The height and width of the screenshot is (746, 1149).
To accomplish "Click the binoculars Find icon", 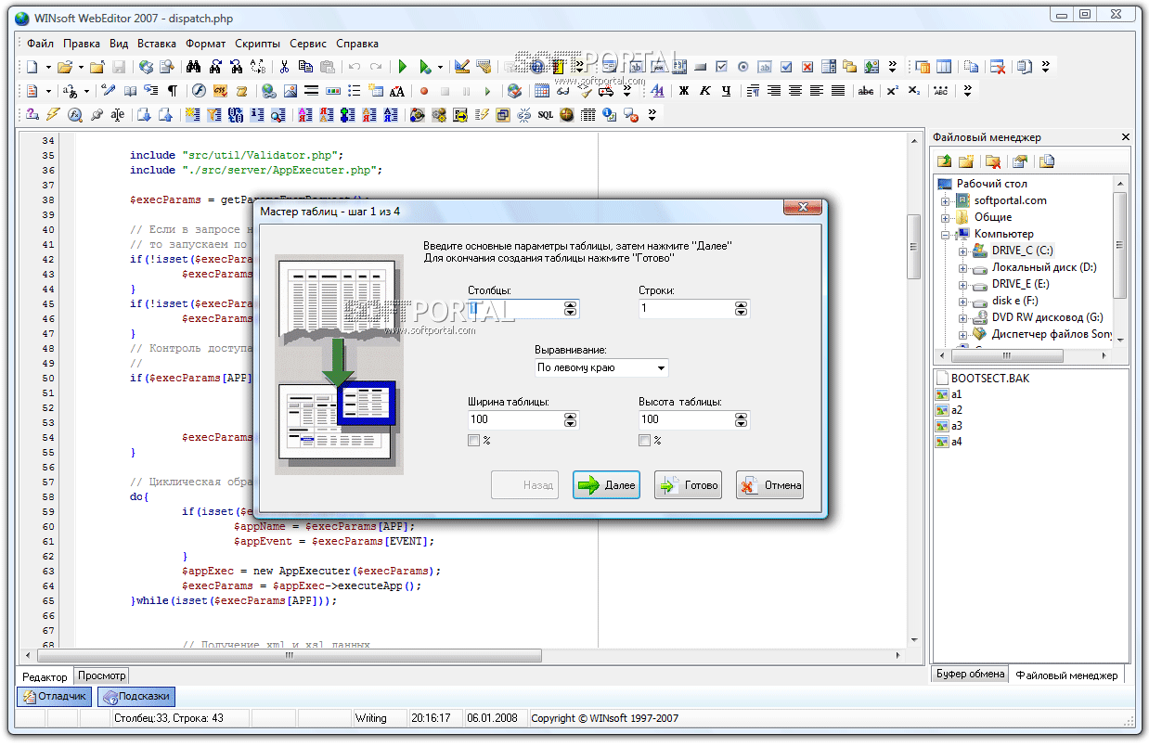I will pos(194,67).
